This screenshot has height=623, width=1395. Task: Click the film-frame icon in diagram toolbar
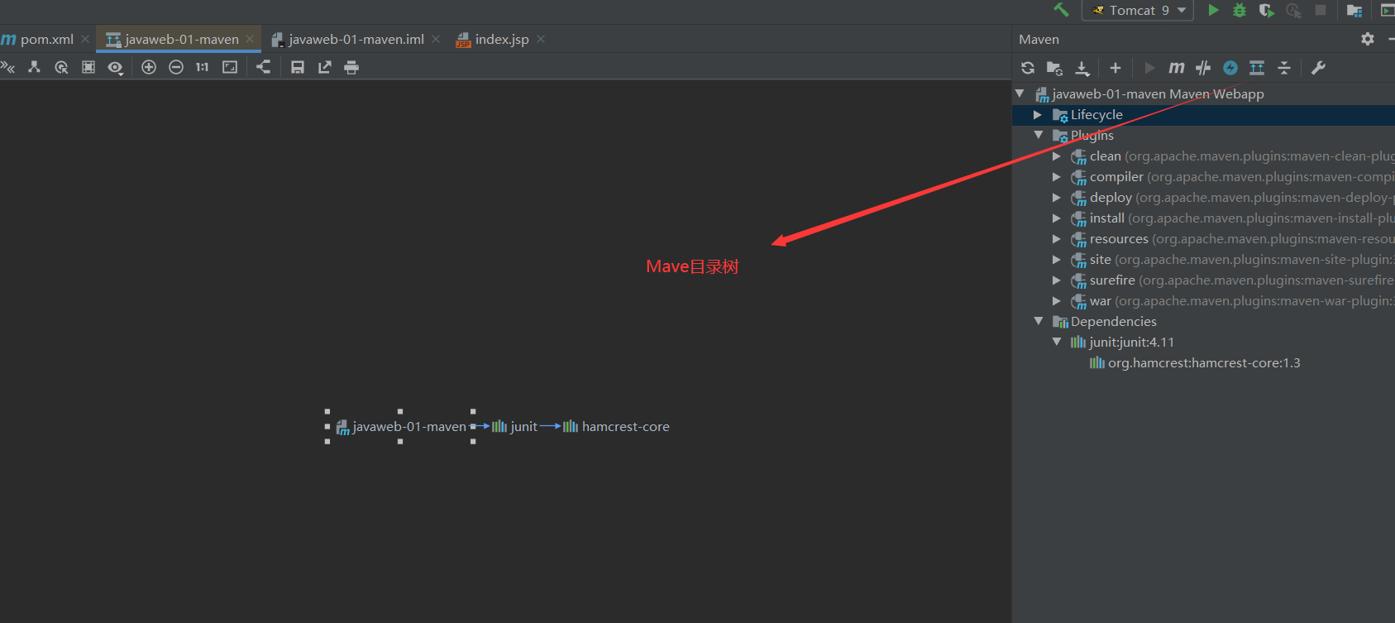(88, 67)
